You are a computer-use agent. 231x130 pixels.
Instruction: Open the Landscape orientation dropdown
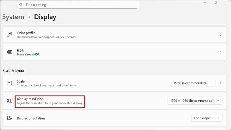(x=207, y=118)
